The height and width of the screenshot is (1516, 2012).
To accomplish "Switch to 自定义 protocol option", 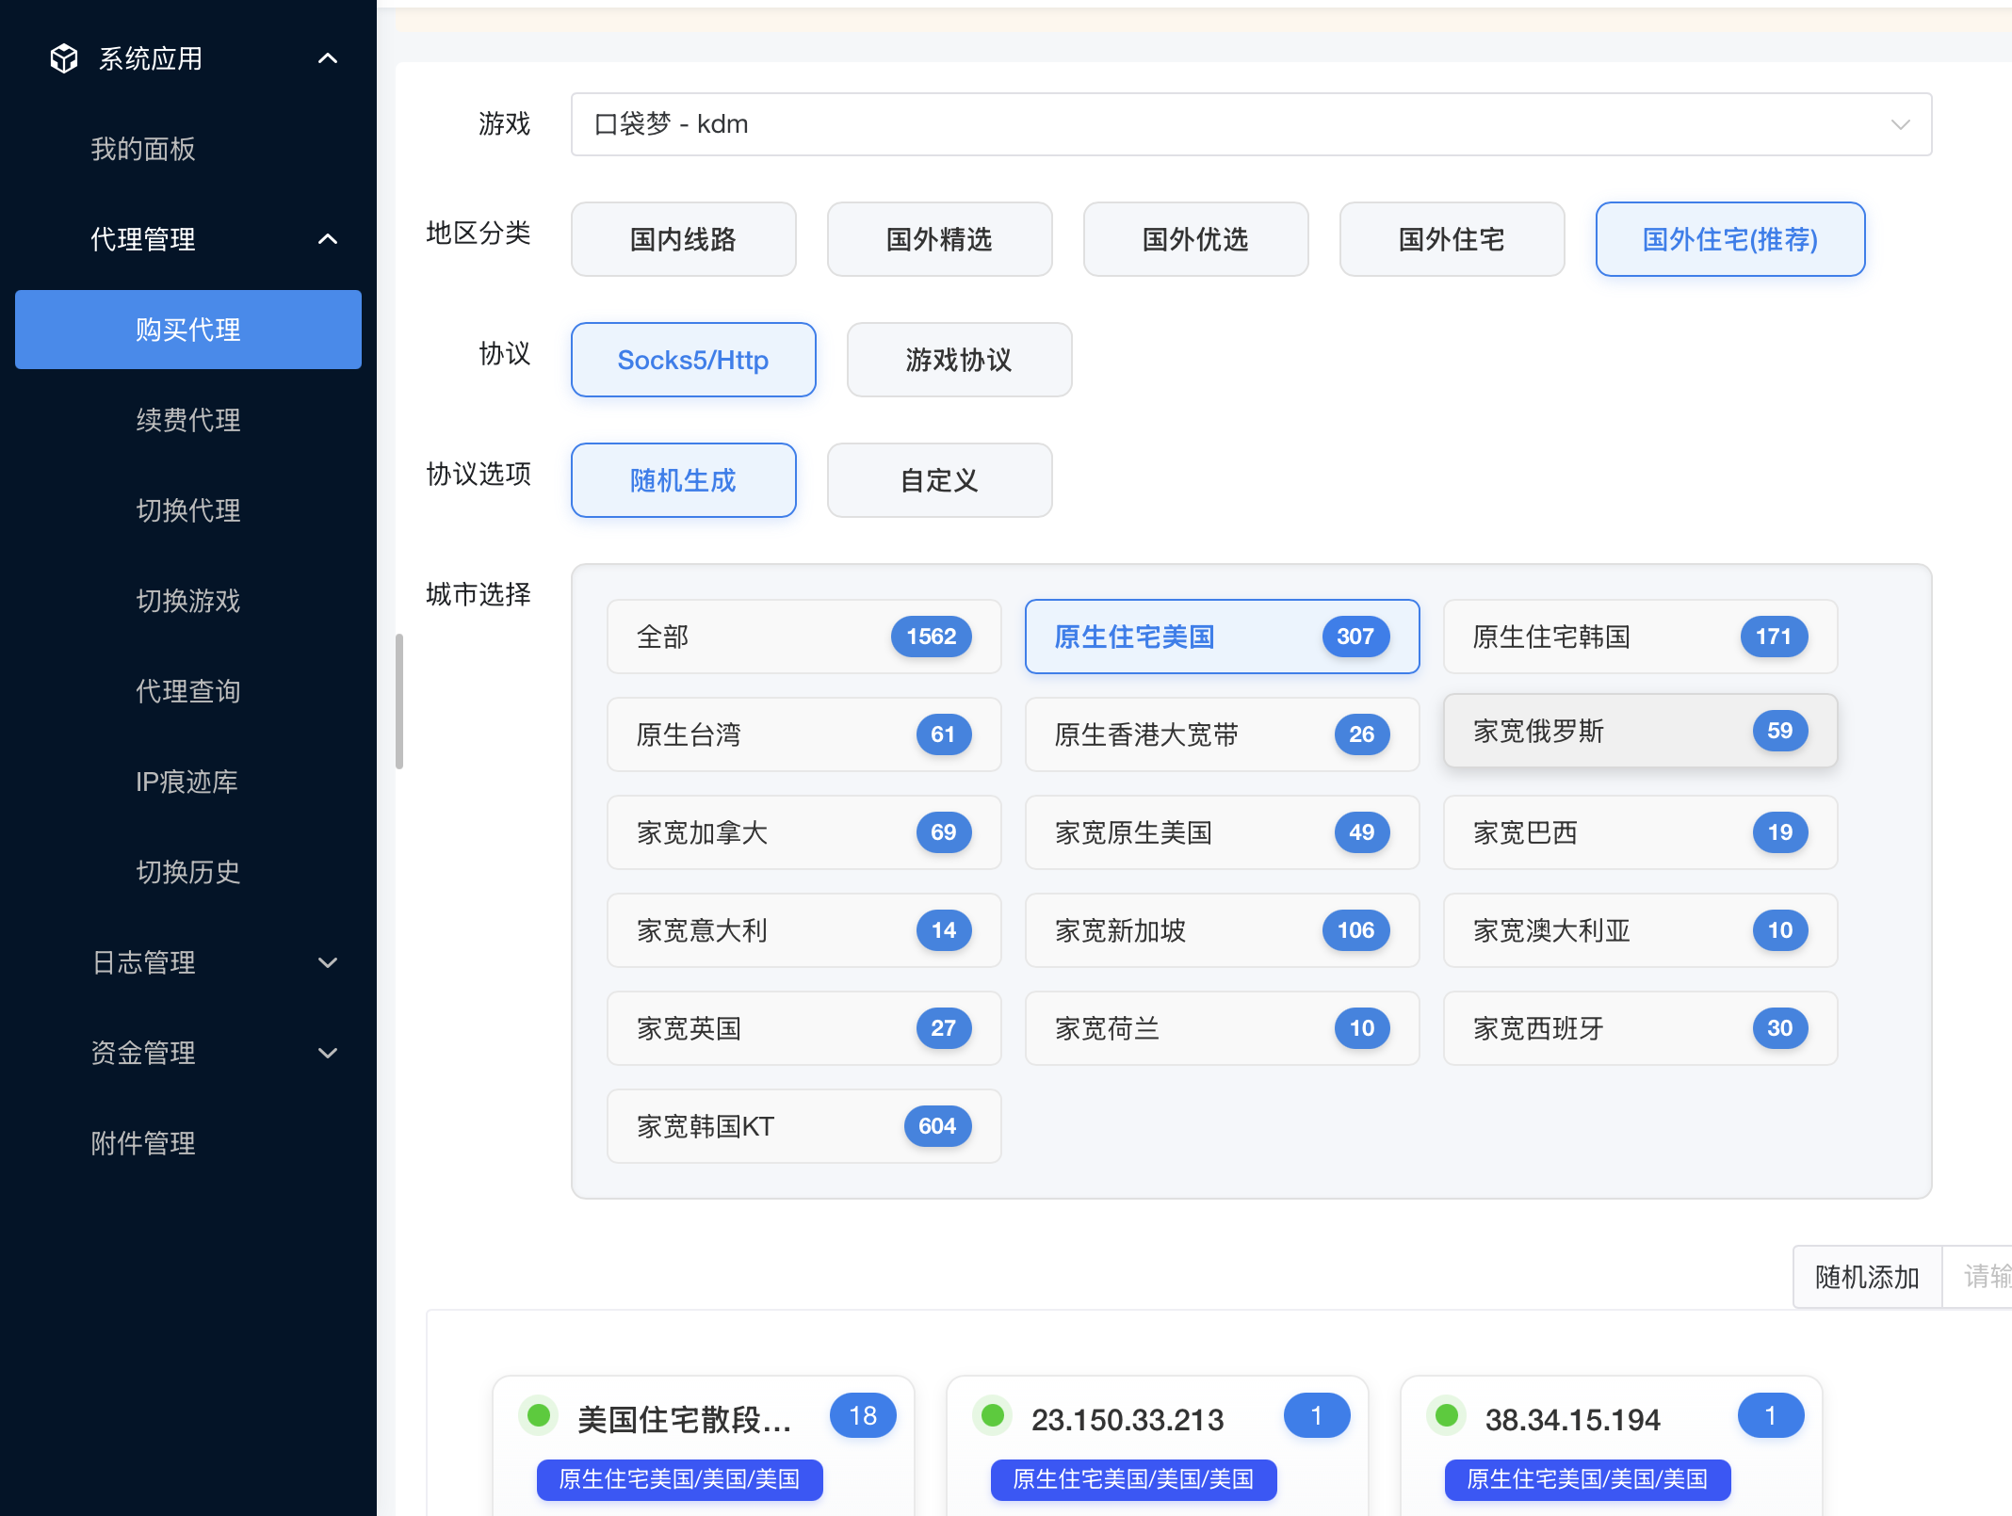I will pos(939,480).
